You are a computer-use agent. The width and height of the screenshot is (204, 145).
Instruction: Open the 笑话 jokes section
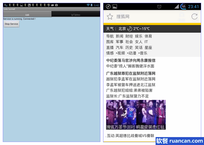point(139,48)
